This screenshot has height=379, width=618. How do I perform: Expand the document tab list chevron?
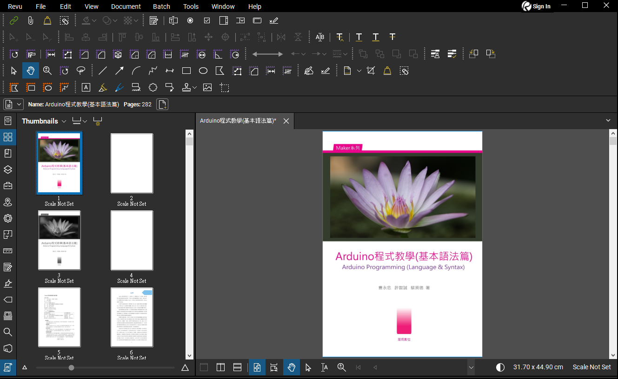[x=608, y=121]
